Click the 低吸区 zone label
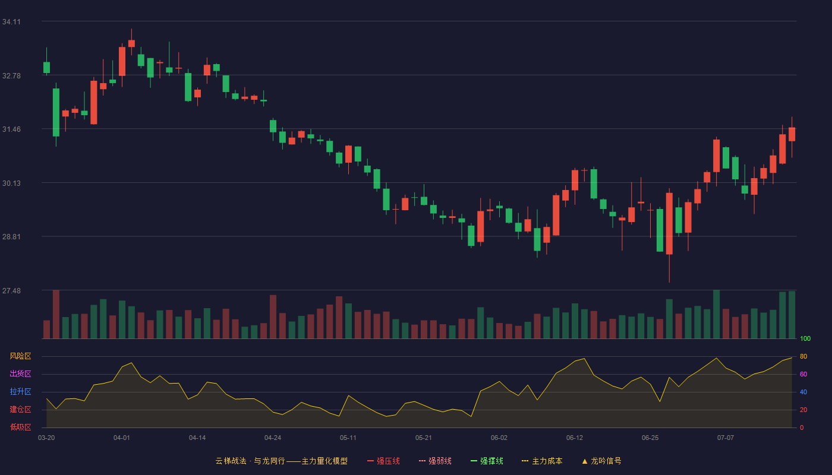Viewport: 832px width, 475px height. 20,427
